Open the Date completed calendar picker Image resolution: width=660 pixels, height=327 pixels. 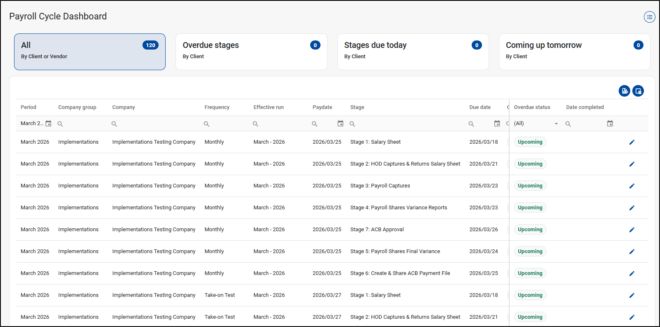tap(610, 123)
